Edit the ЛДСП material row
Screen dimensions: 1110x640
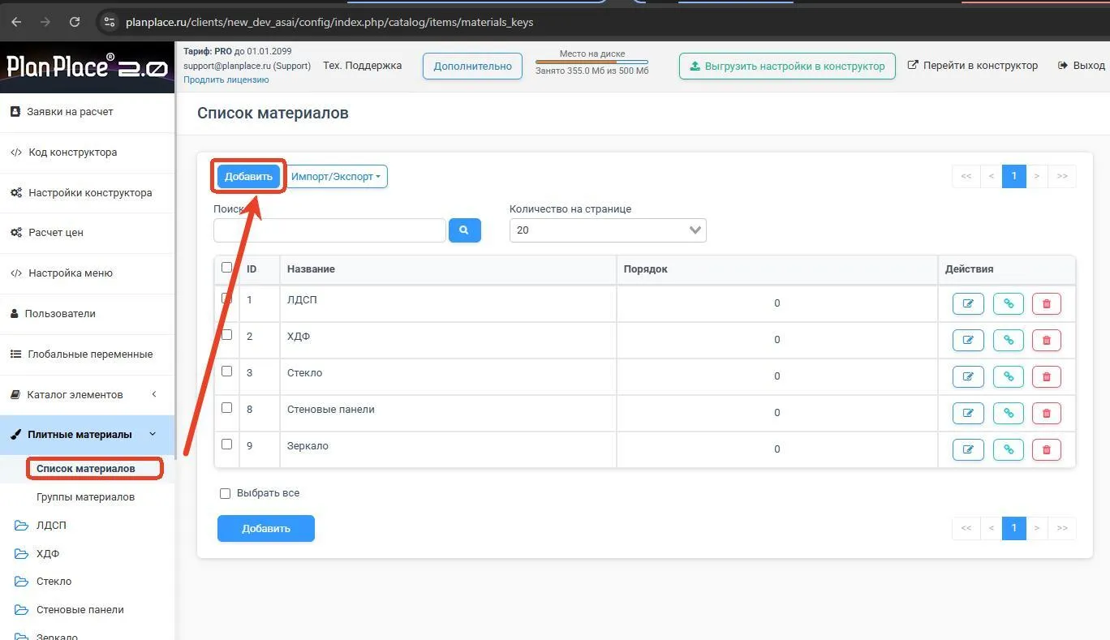tap(968, 303)
